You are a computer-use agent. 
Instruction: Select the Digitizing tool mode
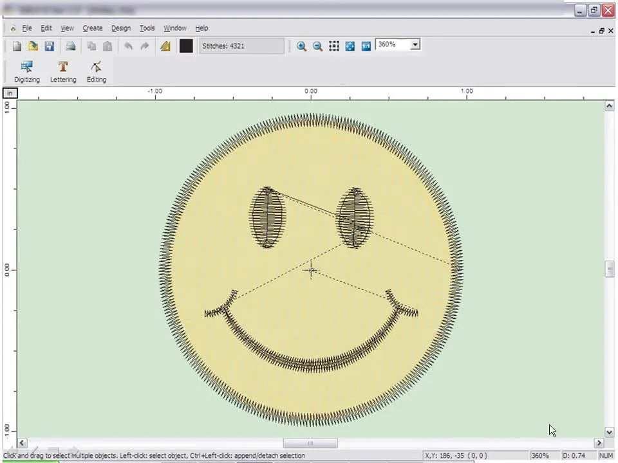pyautogui.click(x=27, y=71)
